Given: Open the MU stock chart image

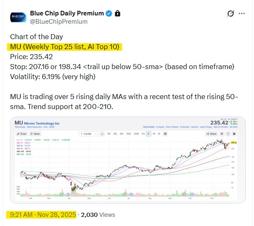Looking at the screenshot, I should (127, 166).
